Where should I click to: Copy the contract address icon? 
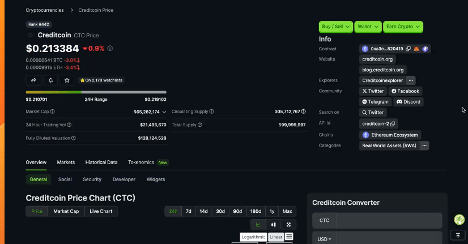[x=408, y=49]
